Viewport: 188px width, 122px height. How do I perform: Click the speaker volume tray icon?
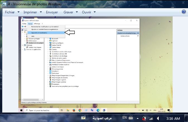(x=158, y=118)
